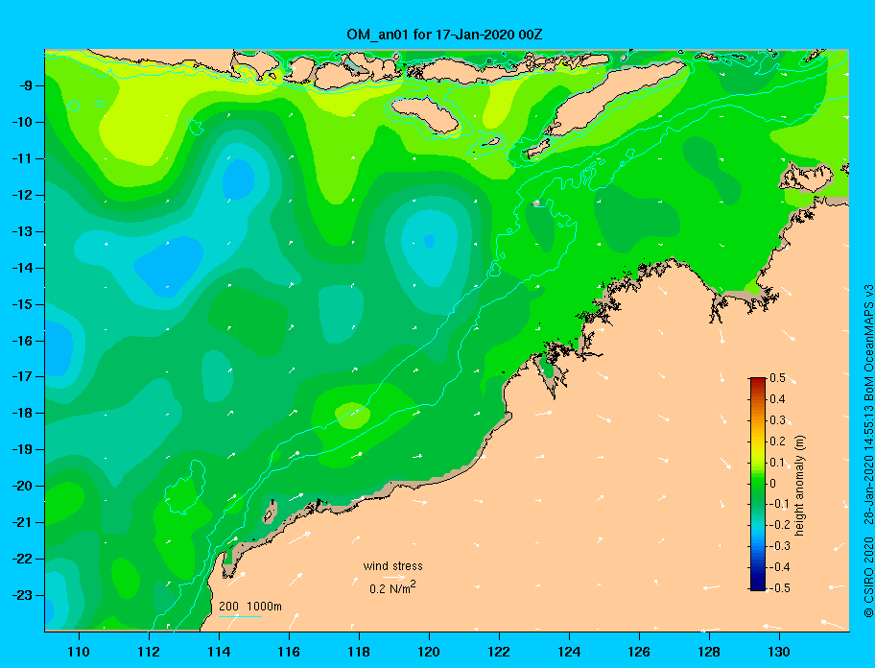Click latitude axis label "-17"

pos(21,377)
